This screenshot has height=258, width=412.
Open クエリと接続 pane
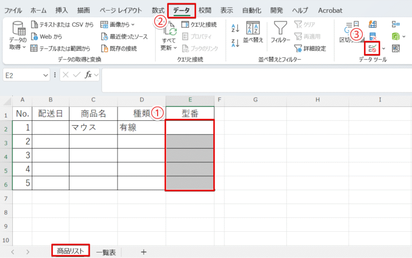[199, 25]
